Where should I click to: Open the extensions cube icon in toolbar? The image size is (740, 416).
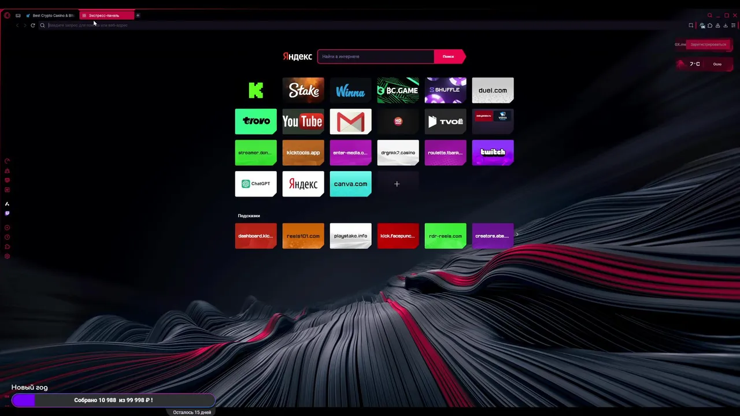click(710, 25)
